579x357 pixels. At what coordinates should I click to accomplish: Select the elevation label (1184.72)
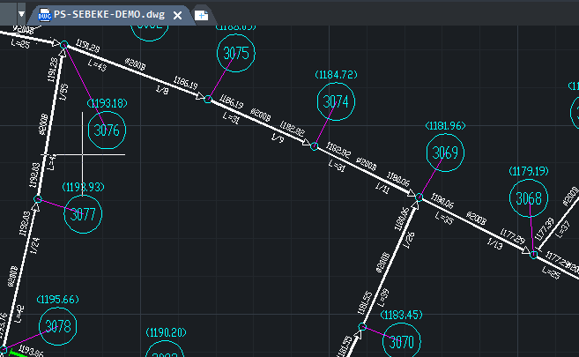click(x=336, y=75)
